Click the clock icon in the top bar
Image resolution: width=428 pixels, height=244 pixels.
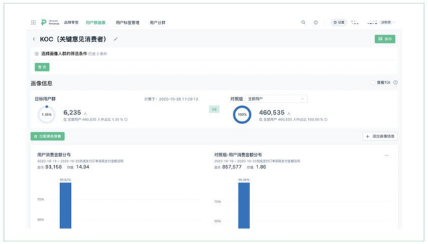316,22
